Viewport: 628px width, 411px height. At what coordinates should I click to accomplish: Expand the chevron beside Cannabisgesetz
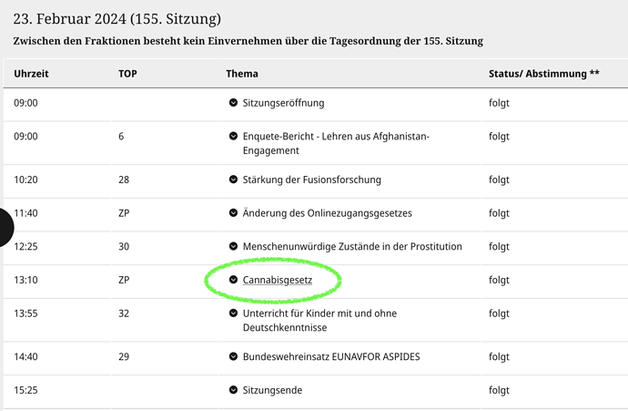[x=233, y=280]
